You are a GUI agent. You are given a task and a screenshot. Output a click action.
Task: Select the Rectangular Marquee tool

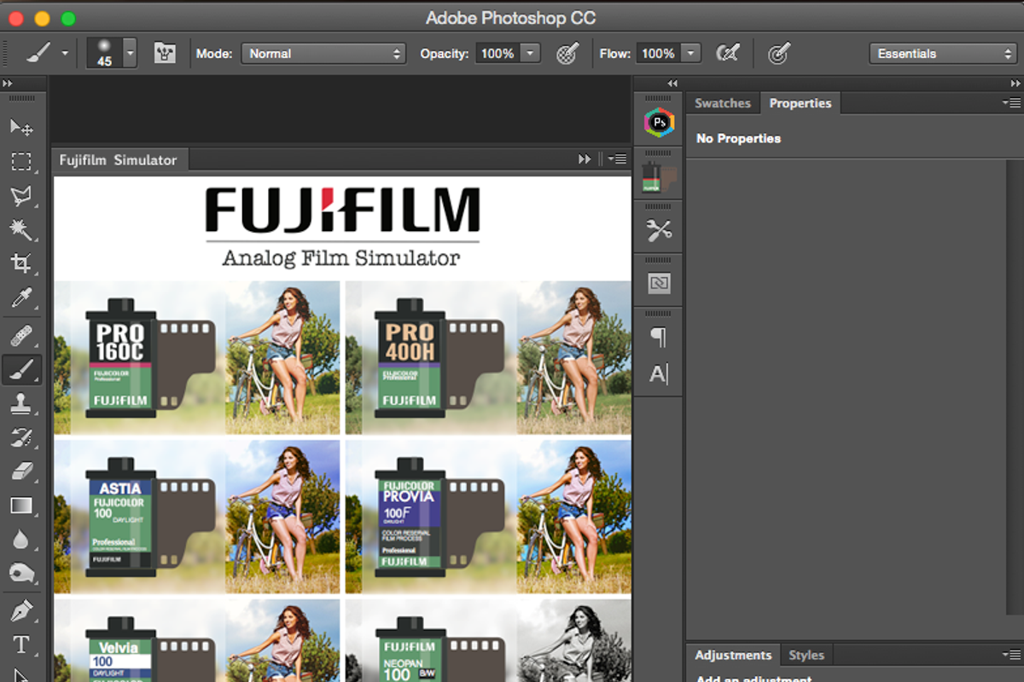click(x=21, y=162)
